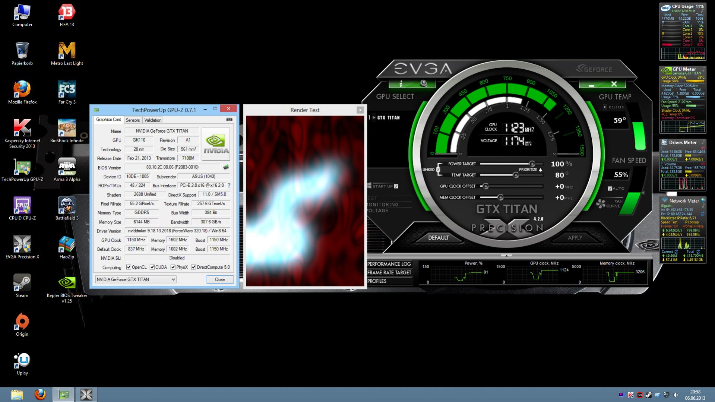The width and height of the screenshot is (715, 402).
Task: Open Performance Log in Precision X
Action: [389, 264]
